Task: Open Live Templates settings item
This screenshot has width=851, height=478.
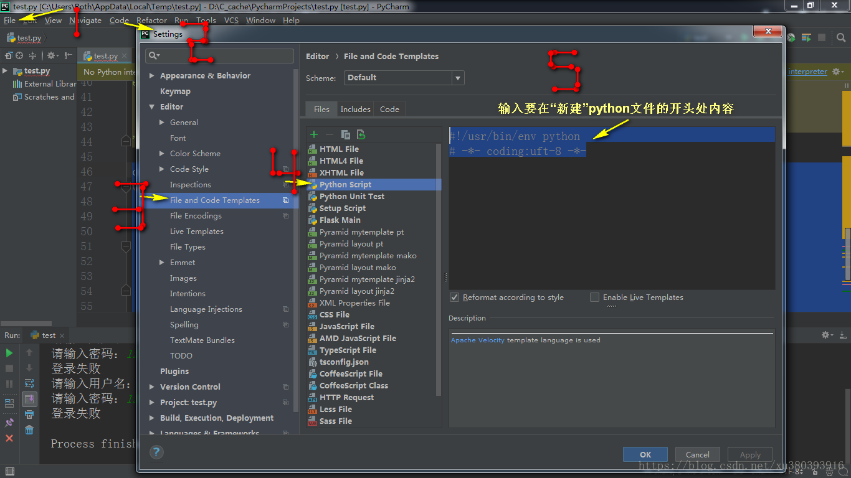Action: pyautogui.click(x=196, y=232)
